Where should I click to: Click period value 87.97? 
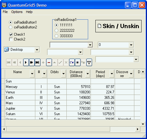[x=110, y=87]
